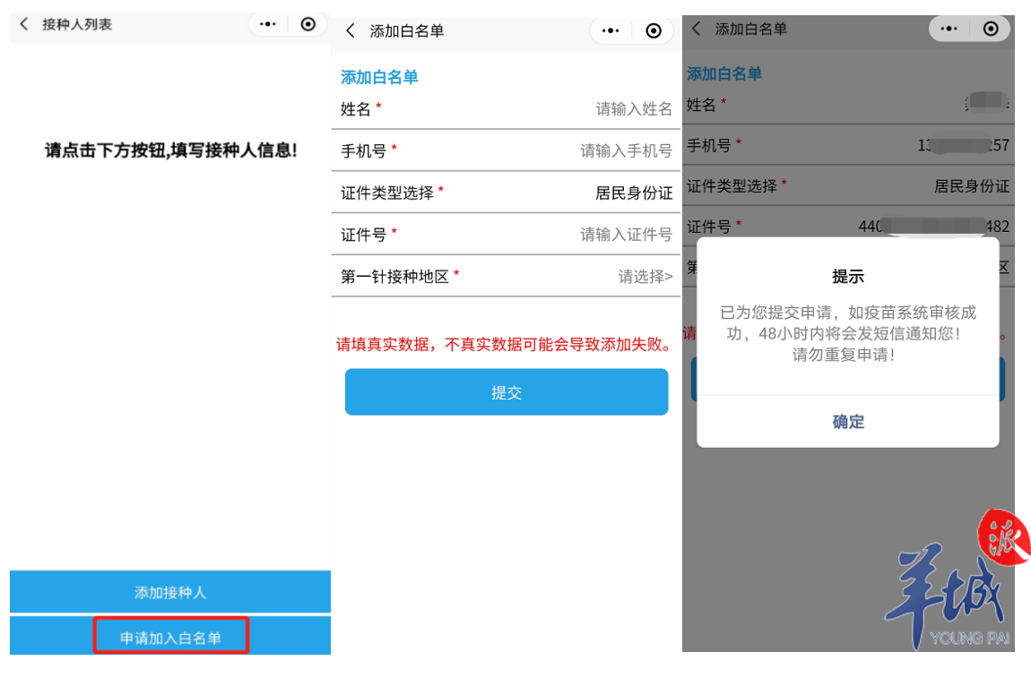This screenshot has height=678, width=1031.
Task: Open three-dot menu on middle 添加白名单 screen
Action: coord(611,30)
